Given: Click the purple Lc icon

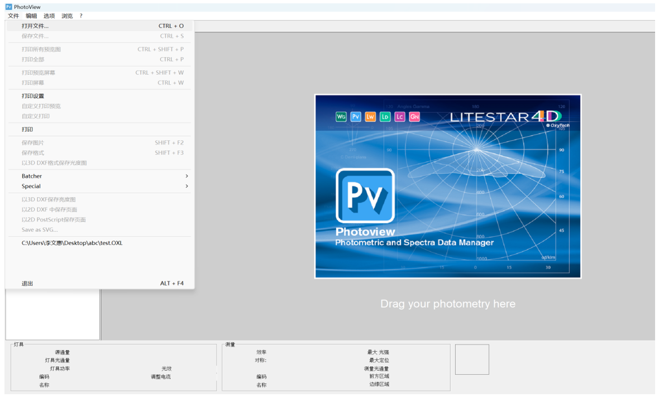Looking at the screenshot, I should tap(399, 117).
